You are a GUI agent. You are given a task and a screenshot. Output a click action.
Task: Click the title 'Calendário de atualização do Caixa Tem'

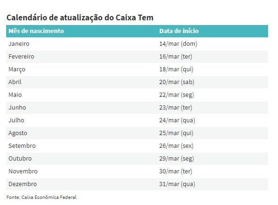click(80, 18)
